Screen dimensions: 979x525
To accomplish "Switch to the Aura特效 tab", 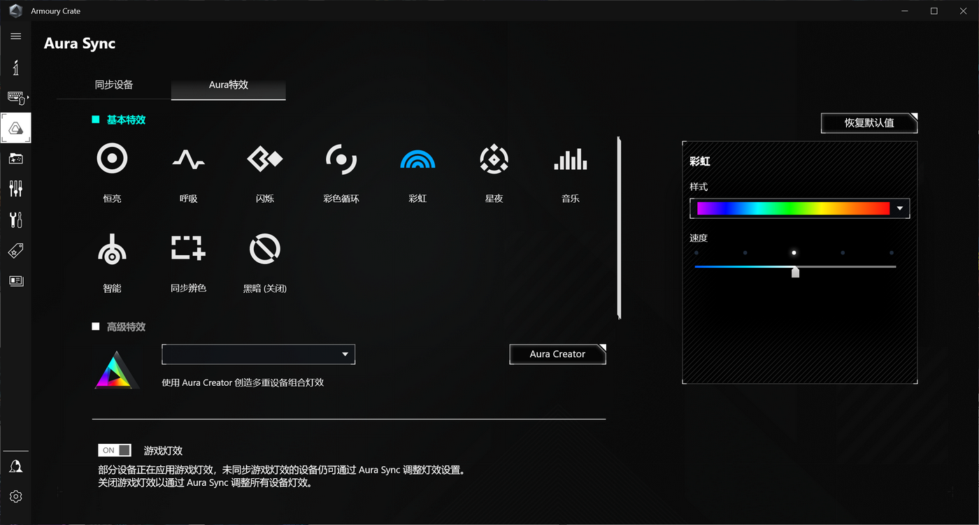I will (229, 85).
